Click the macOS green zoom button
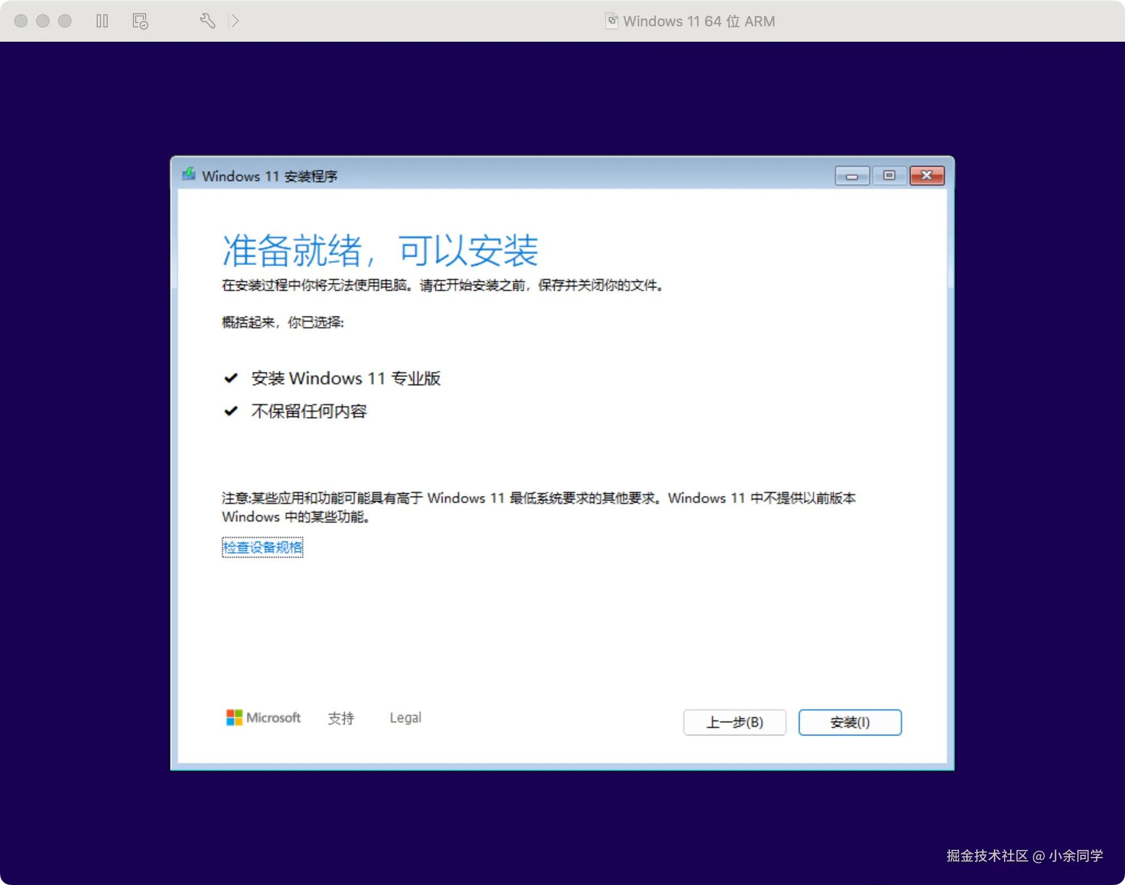Viewport: 1125px width, 885px height. pos(65,21)
